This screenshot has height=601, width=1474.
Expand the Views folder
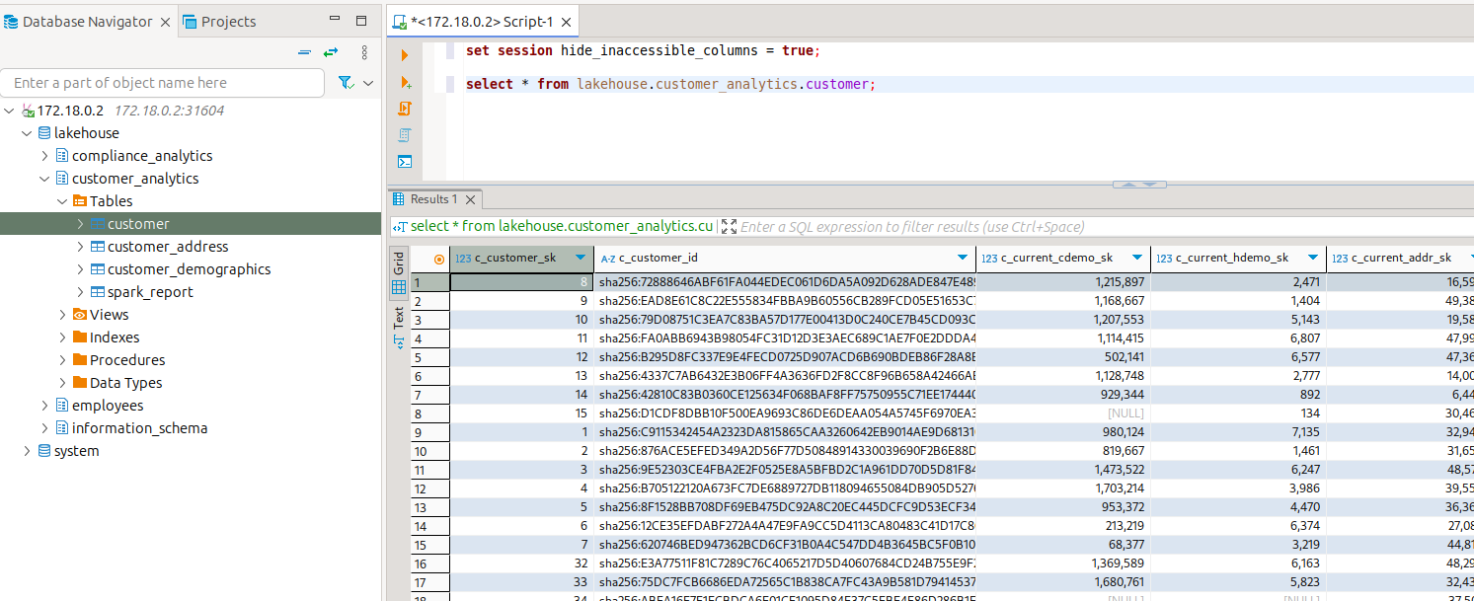62,315
